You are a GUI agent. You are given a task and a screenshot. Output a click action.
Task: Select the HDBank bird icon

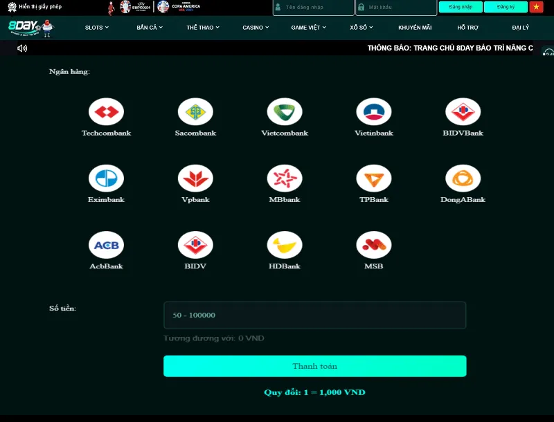tap(285, 245)
